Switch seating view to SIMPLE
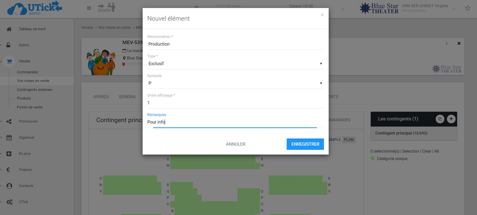This screenshot has height=215, width=477. click(334, 139)
